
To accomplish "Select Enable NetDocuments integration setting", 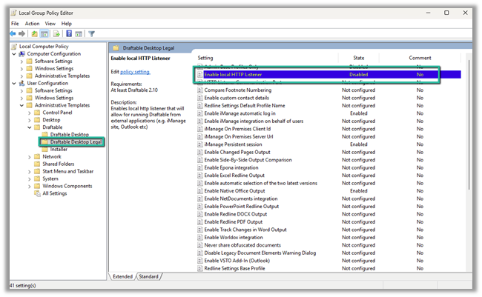I will point(241,198).
